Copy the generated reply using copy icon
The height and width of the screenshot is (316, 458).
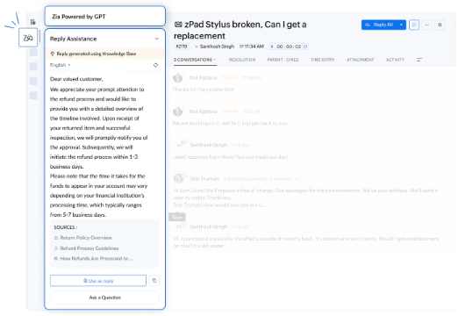tap(154, 281)
